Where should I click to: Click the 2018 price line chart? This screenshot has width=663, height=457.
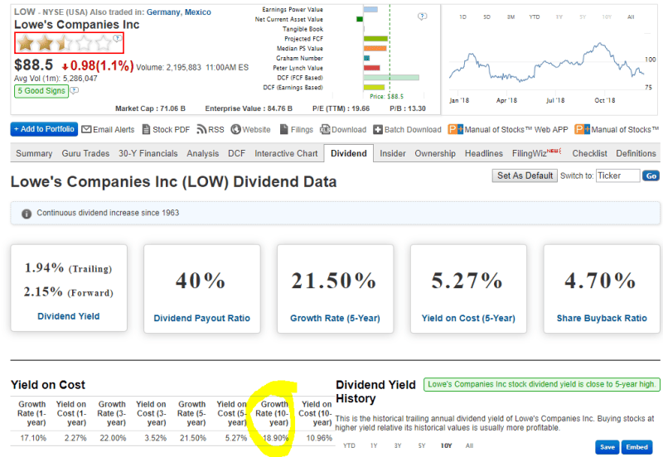point(546,64)
